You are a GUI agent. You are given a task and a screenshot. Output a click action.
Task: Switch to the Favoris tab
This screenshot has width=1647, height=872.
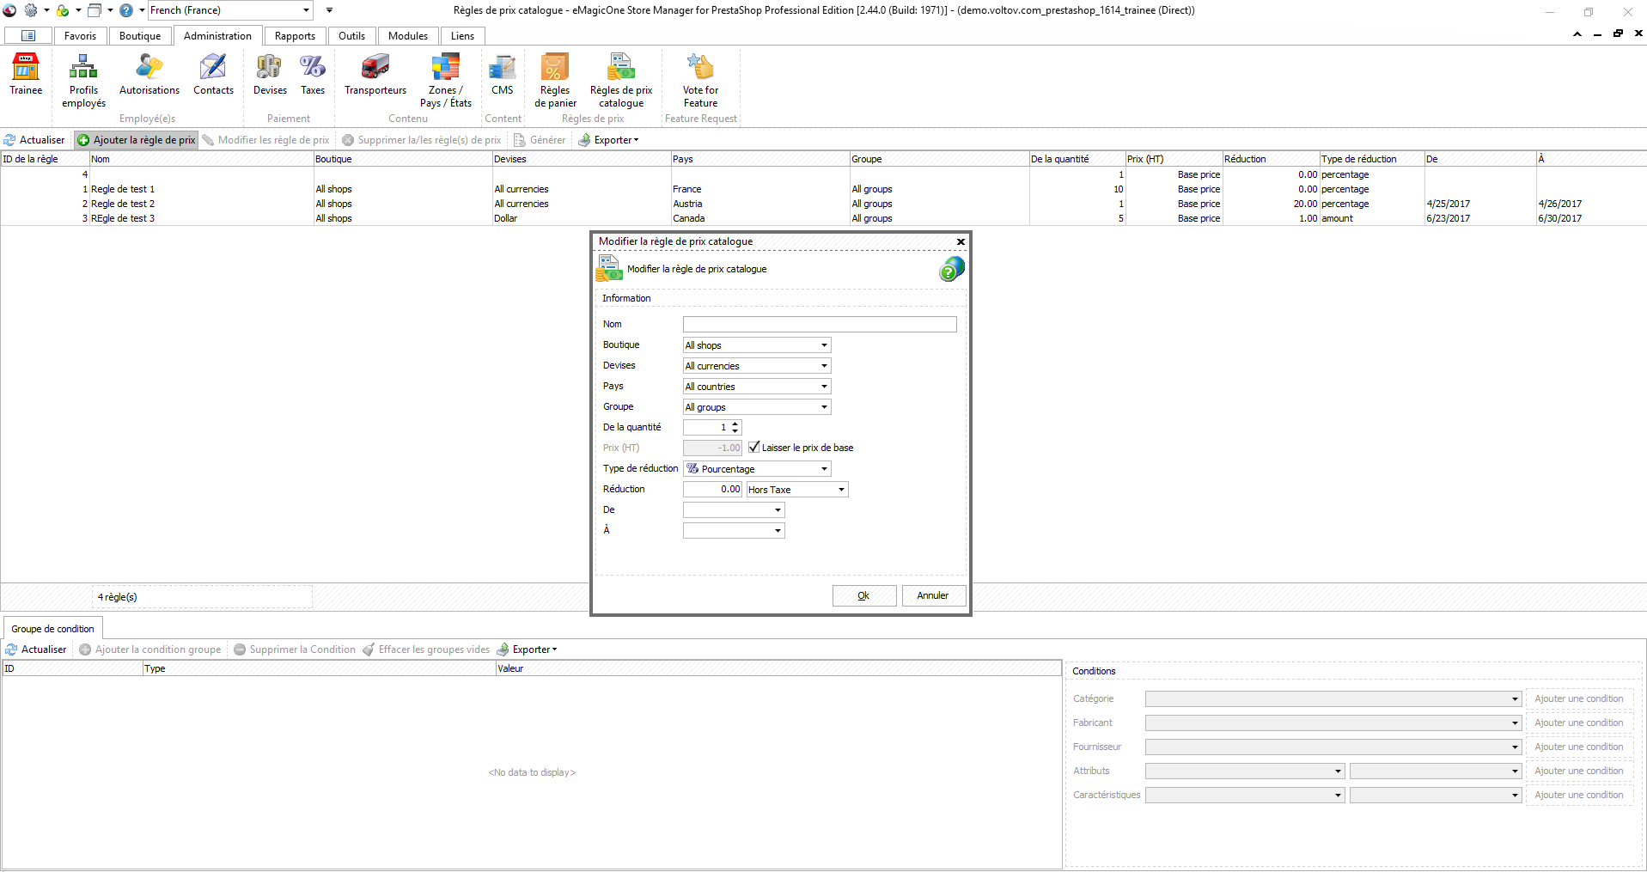(x=80, y=36)
